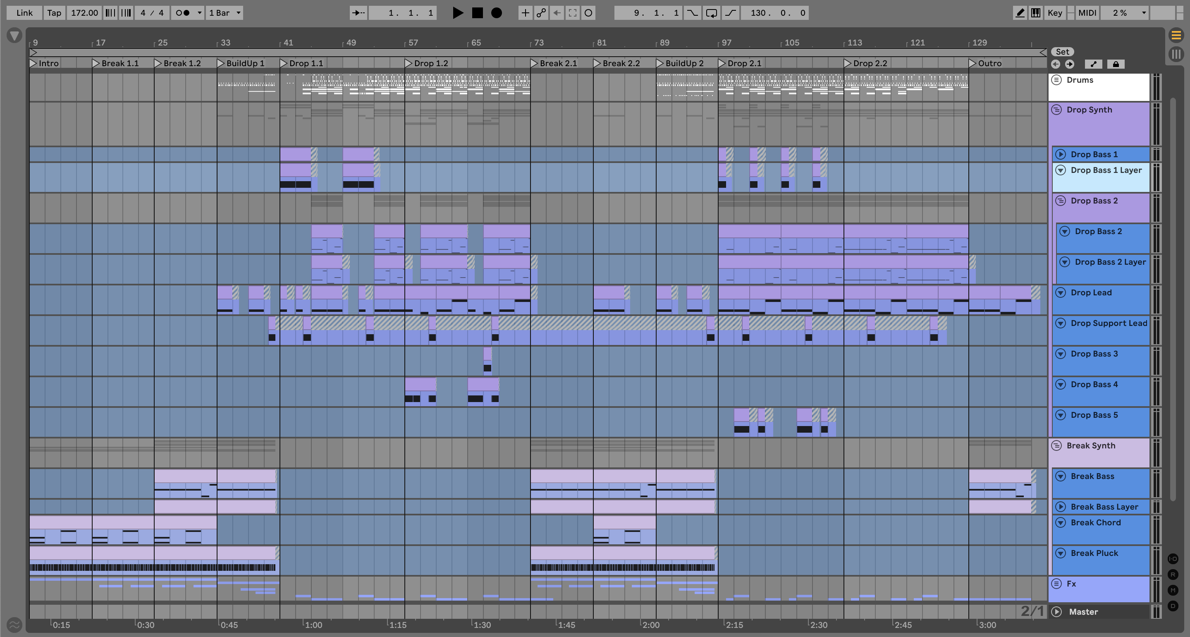Viewport: 1190px width, 637px height.
Task: Jump to the Previous Locator arrow
Action: [1056, 64]
